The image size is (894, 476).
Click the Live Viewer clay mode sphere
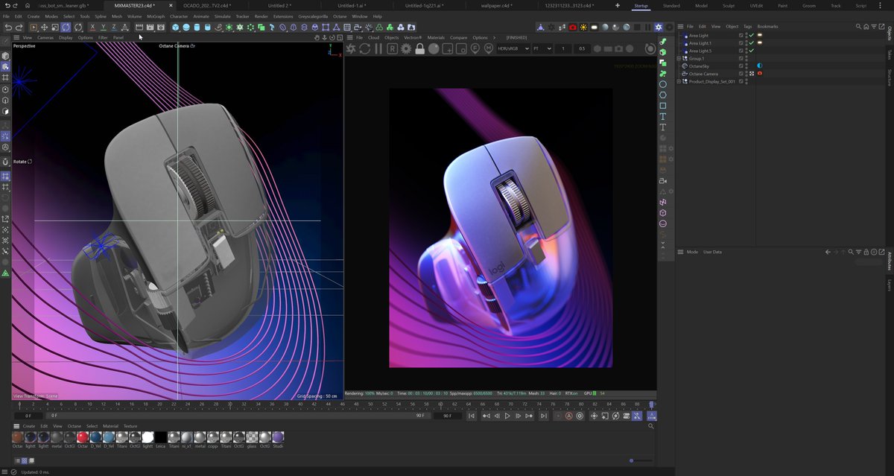pyautogui.click(x=434, y=48)
